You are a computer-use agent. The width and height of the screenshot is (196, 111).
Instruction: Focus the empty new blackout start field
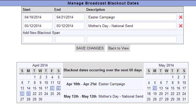[38, 39]
